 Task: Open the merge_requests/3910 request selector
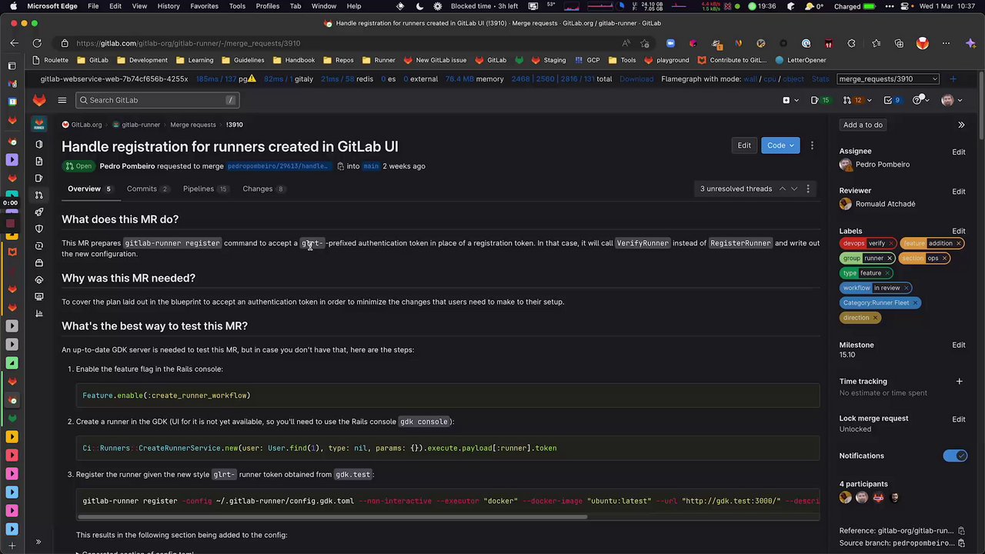[x=888, y=79]
